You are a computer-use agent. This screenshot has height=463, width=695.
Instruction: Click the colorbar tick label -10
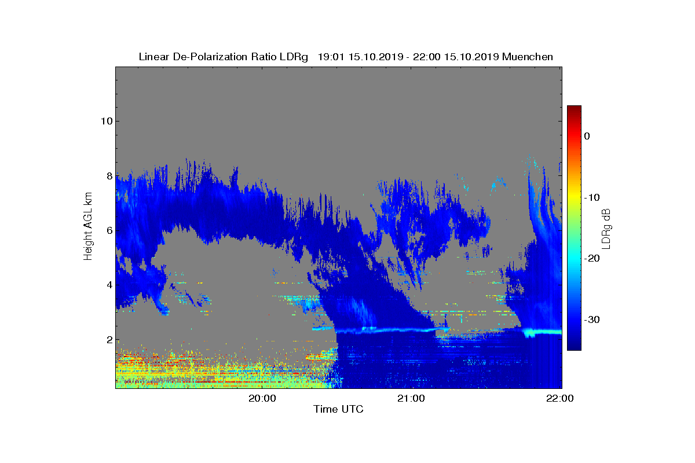592,197
